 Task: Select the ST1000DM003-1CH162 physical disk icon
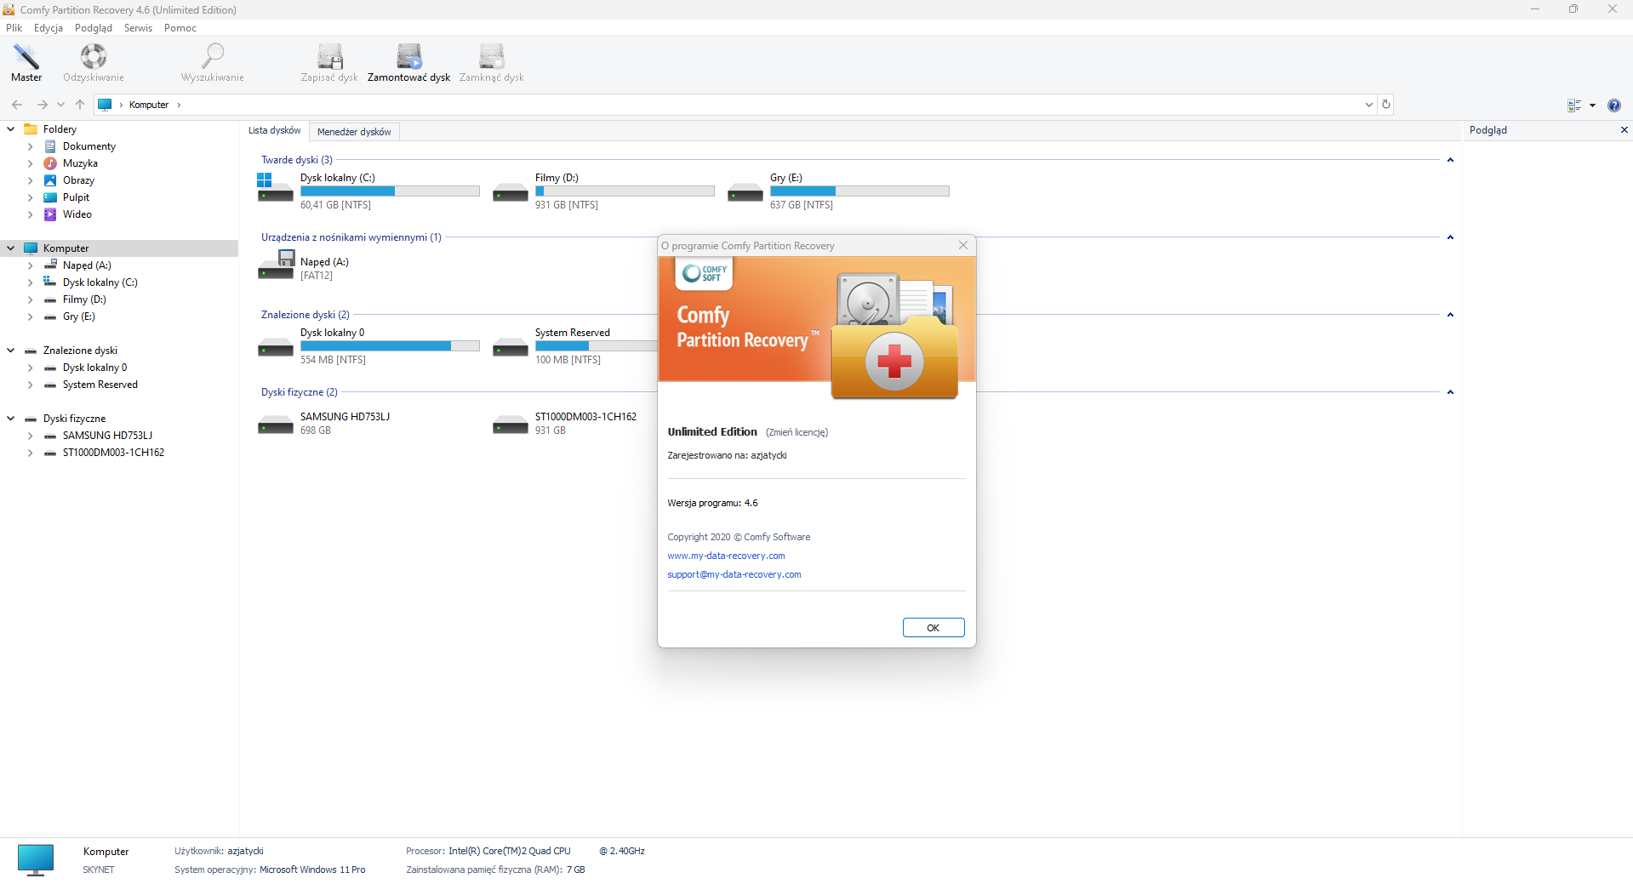(510, 424)
